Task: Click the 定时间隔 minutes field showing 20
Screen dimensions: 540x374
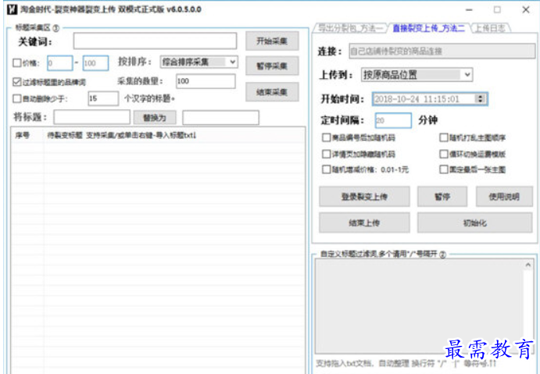Action: pyautogui.click(x=393, y=120)
